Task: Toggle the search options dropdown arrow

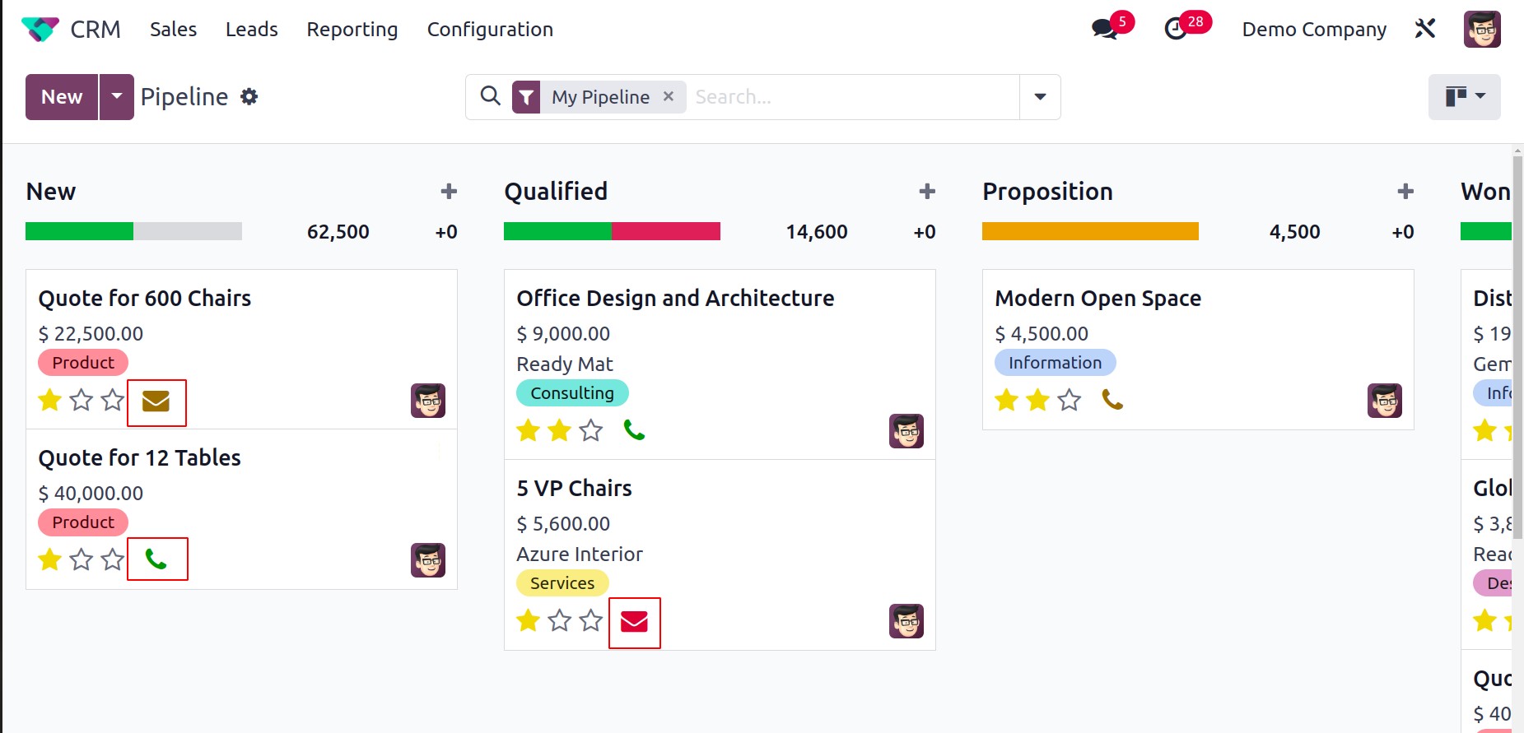Action: [1040, 97]
